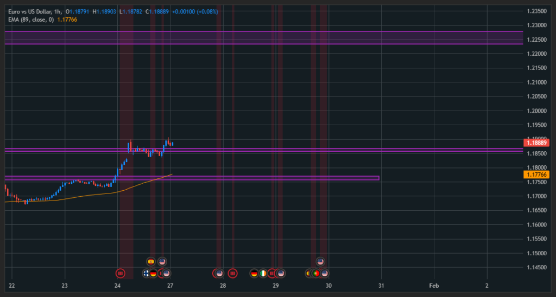Click the 27 date label on time axis
556x297 pixels.
pos(170,286)
